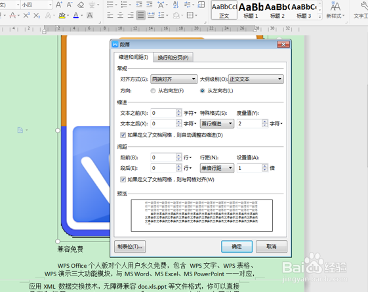The image size is (368, 292).
Task: Click the sort A-Z icon
Action: pos(176,5)
